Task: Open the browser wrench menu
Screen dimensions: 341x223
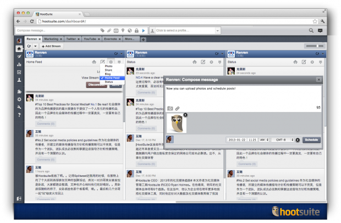Action: coord(322,21)
